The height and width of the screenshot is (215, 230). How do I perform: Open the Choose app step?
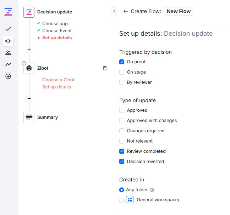coord(55,24)
